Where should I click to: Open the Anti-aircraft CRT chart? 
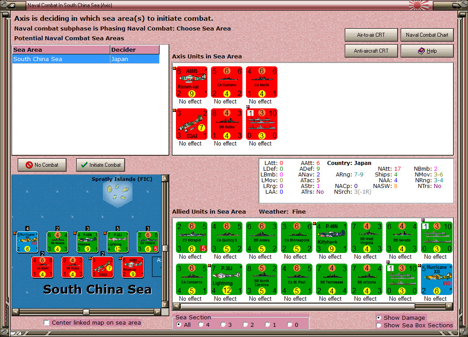click(x=371, y=51)
